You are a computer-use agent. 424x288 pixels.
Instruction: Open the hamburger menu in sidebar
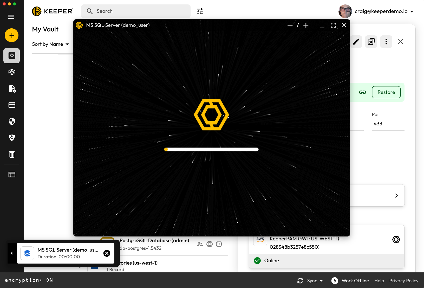pos(11,17)
